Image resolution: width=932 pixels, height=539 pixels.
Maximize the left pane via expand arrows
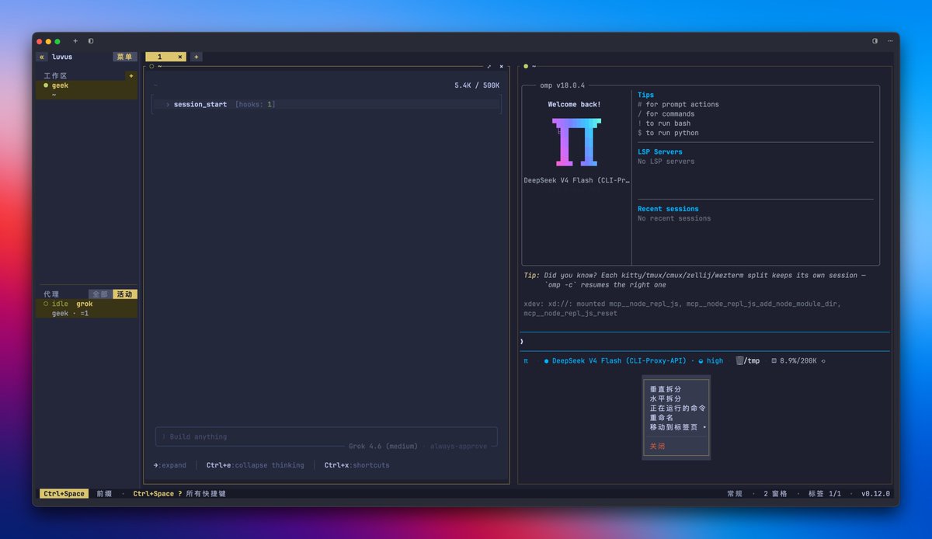tap(489, 67)
